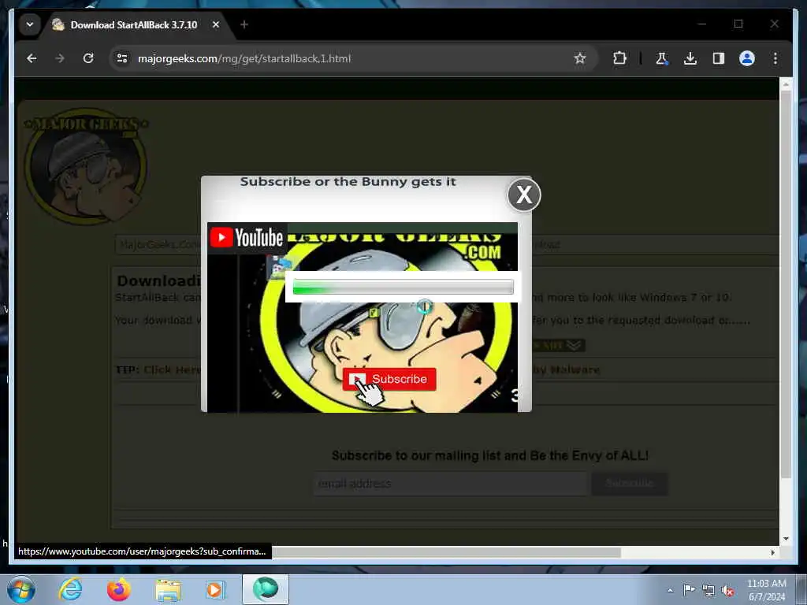This screenshot has width=807, height=605.
Task: Launch Internet Explorer from taskbar
Action: coord(70,589)
